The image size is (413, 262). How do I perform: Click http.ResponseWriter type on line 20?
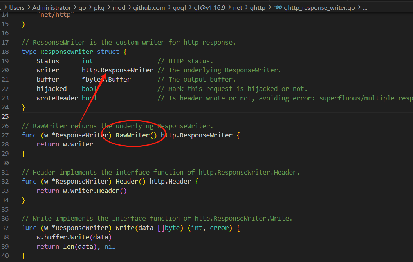click(117, 70)
